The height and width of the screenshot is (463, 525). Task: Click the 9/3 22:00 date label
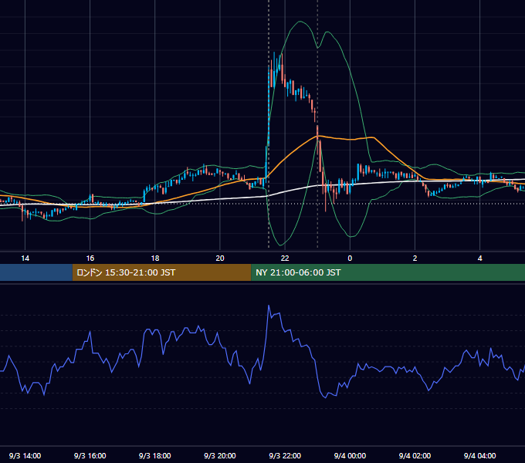tap(285, 455)
